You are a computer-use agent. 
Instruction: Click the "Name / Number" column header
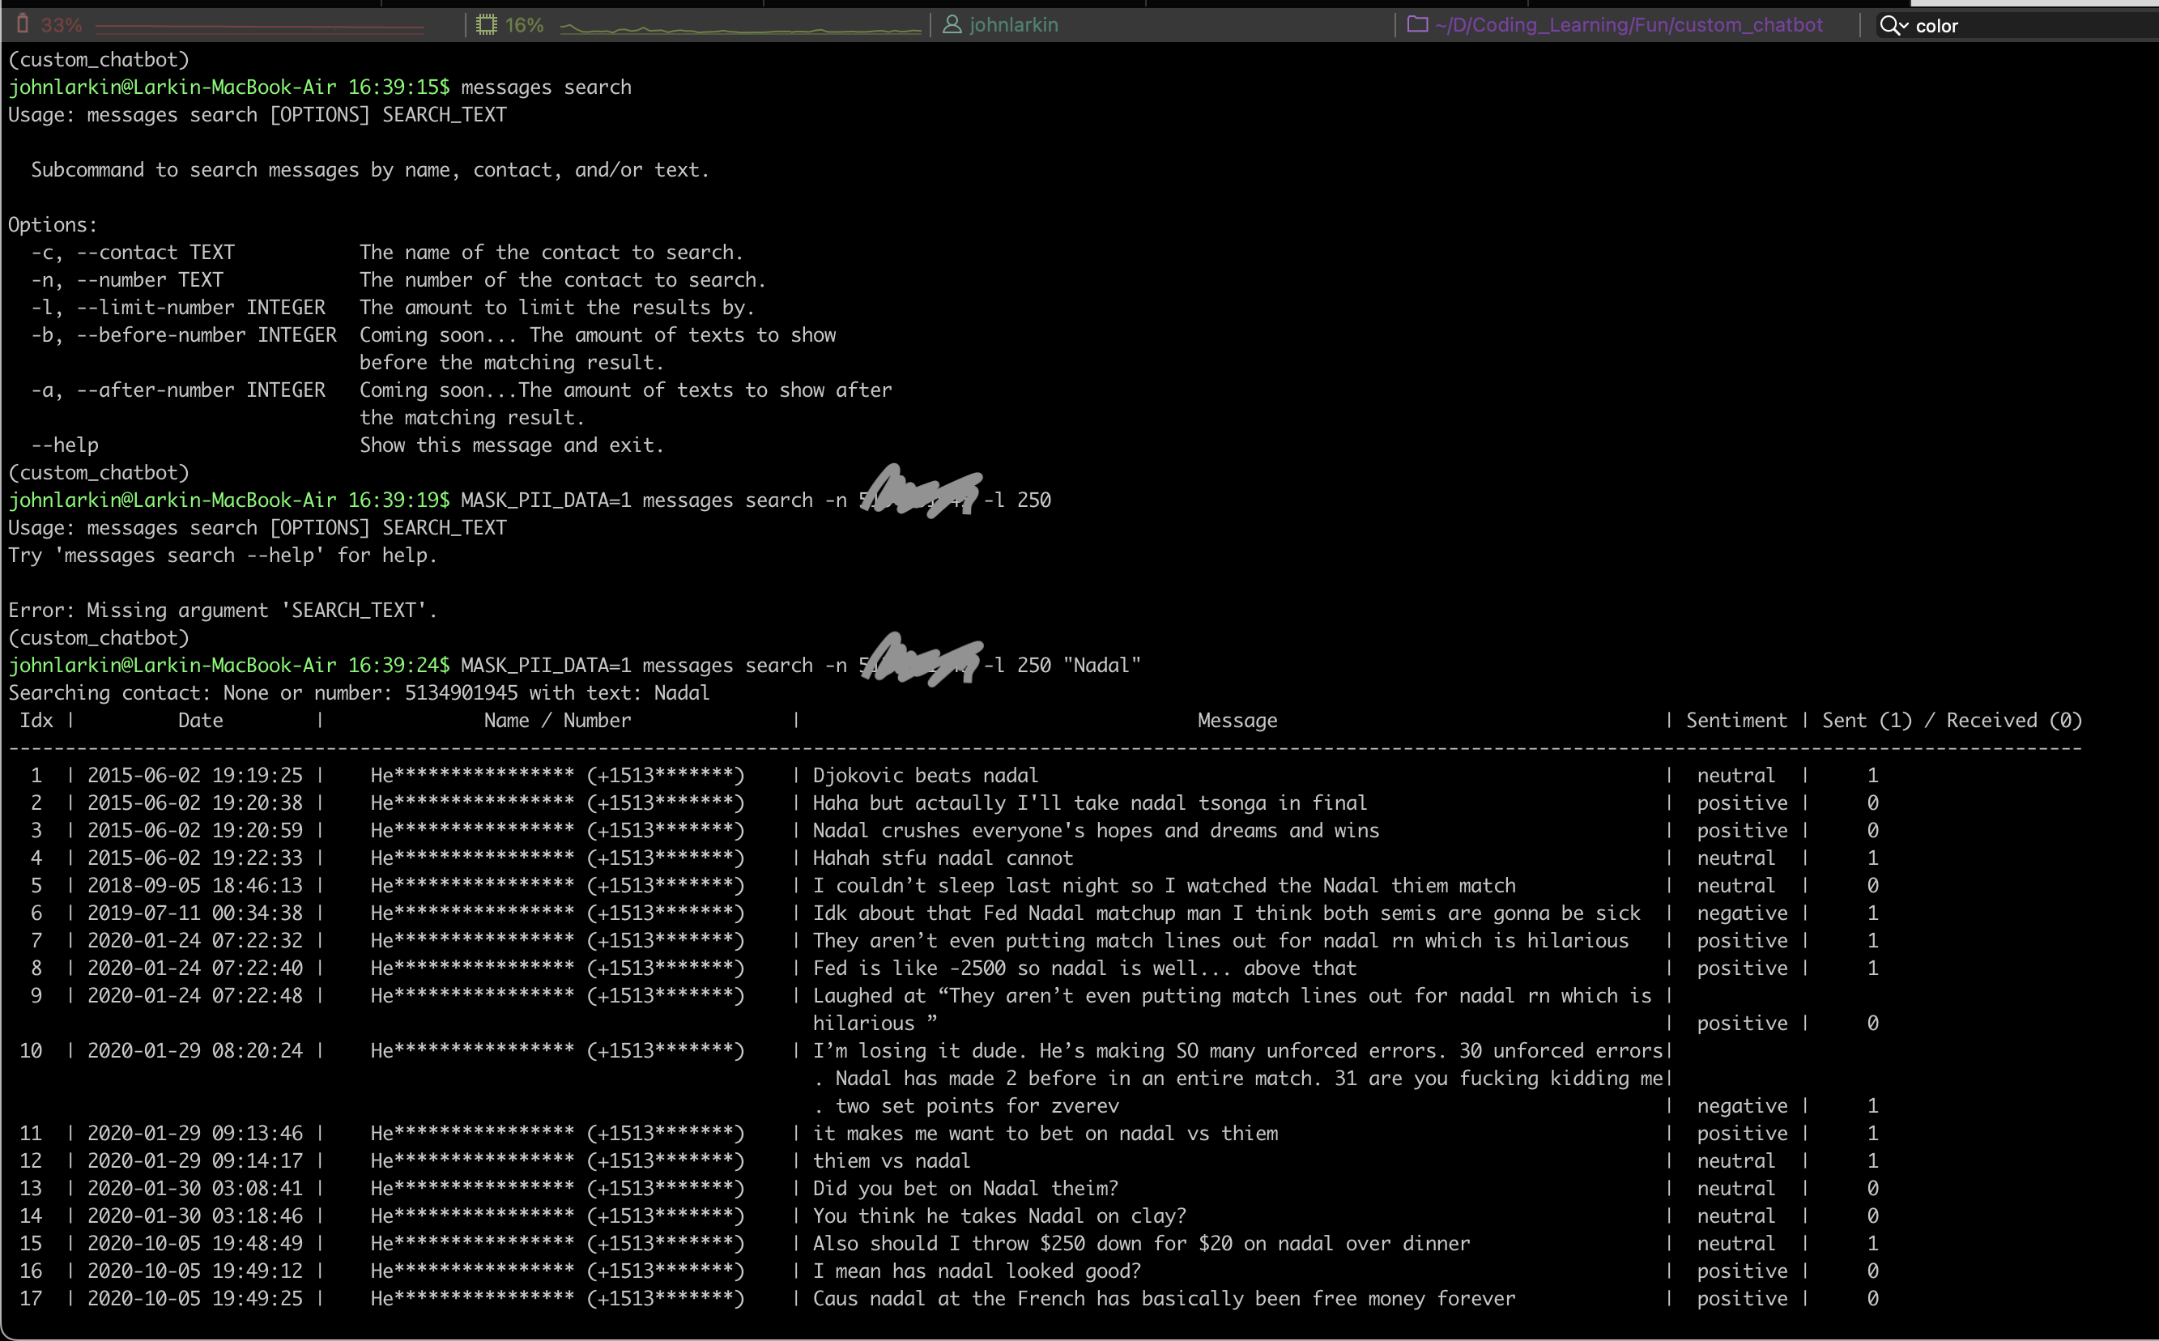coord(557,720)
